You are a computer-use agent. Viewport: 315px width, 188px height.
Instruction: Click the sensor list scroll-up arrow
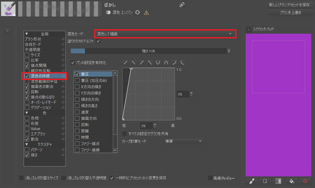115,73
